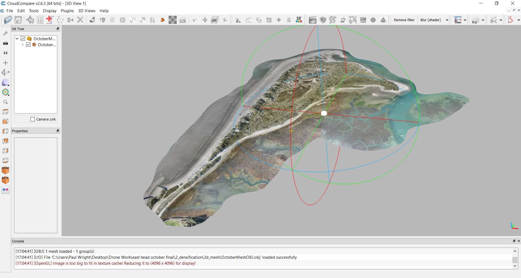
Task: Open the 3D Views menu
Action: [x=87, y=11]
